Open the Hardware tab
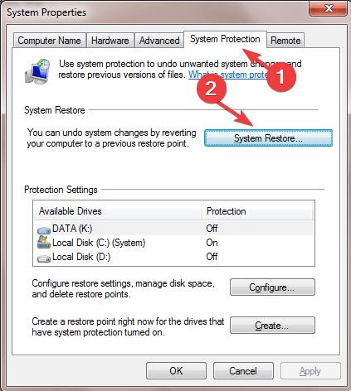 [x=110, y=41]
